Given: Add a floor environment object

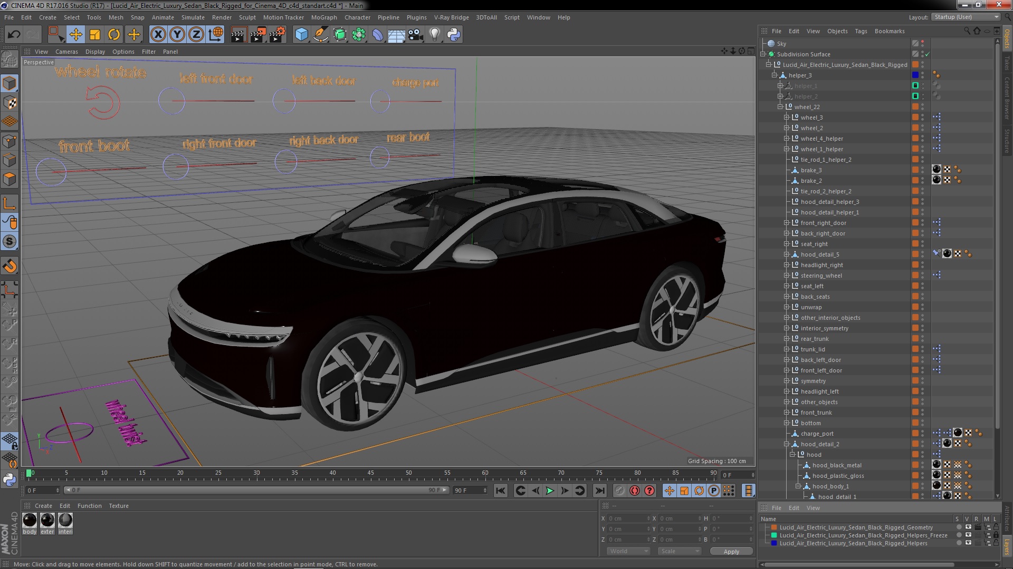Looking at the screenshot, I should tap(396, 35).
